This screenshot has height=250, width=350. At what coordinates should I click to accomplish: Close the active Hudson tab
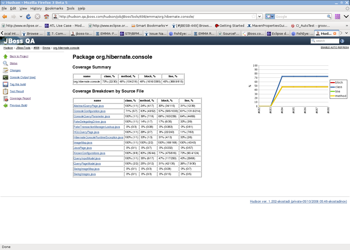pos(335,33)
